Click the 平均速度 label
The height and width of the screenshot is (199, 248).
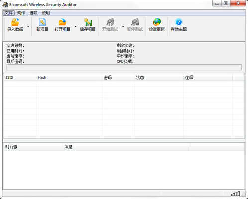tap(125, 56)
